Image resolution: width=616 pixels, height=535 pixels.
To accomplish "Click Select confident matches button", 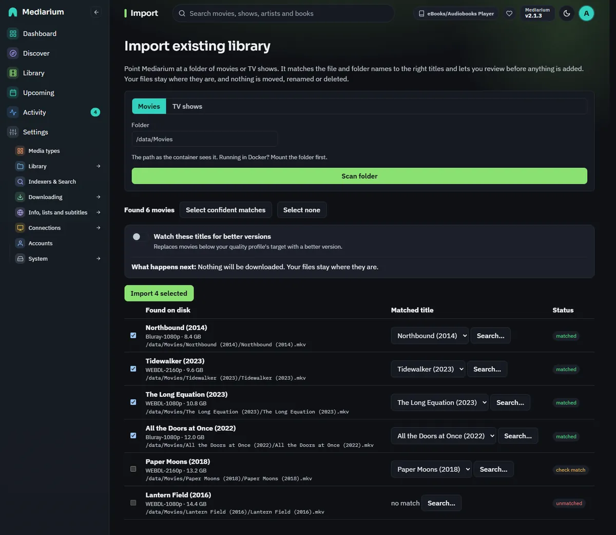I will tap(226, 210).
